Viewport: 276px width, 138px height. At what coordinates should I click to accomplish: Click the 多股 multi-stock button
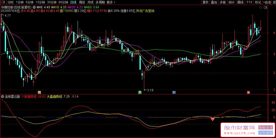pos(223,2)
